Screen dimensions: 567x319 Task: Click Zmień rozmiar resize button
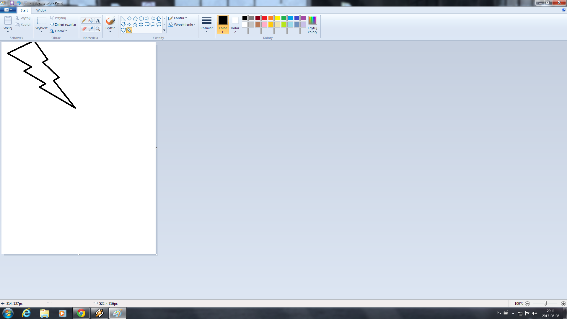coord(63,25)
